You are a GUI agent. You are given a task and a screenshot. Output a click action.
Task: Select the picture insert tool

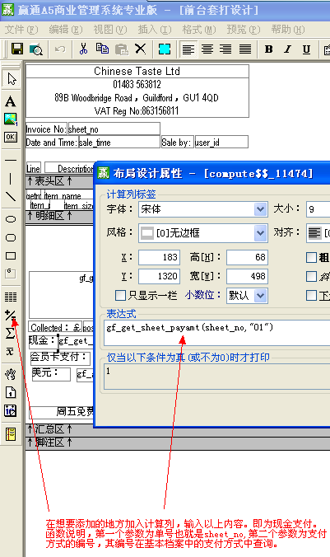tap(11, 119)
